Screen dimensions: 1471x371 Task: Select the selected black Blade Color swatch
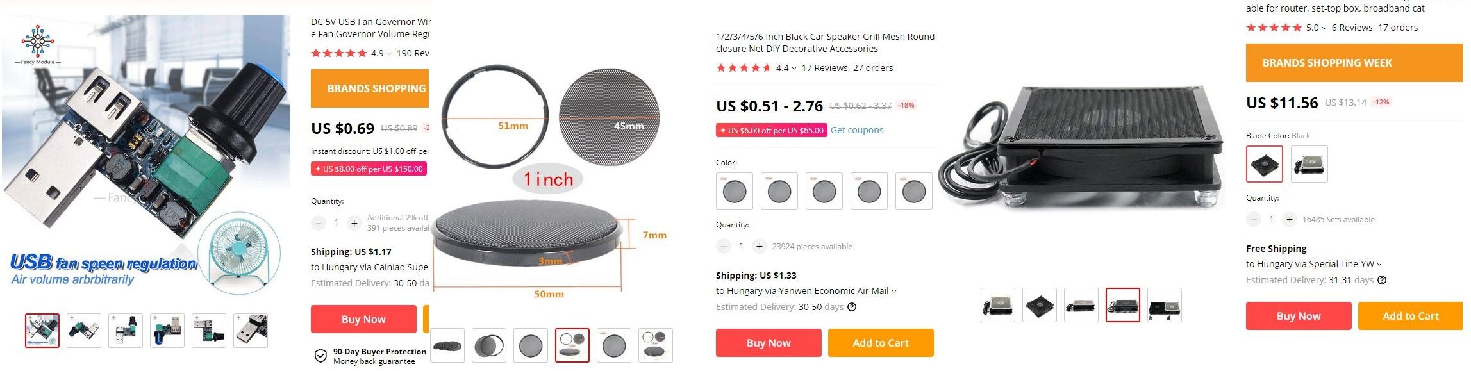(x=1264, y=164)
